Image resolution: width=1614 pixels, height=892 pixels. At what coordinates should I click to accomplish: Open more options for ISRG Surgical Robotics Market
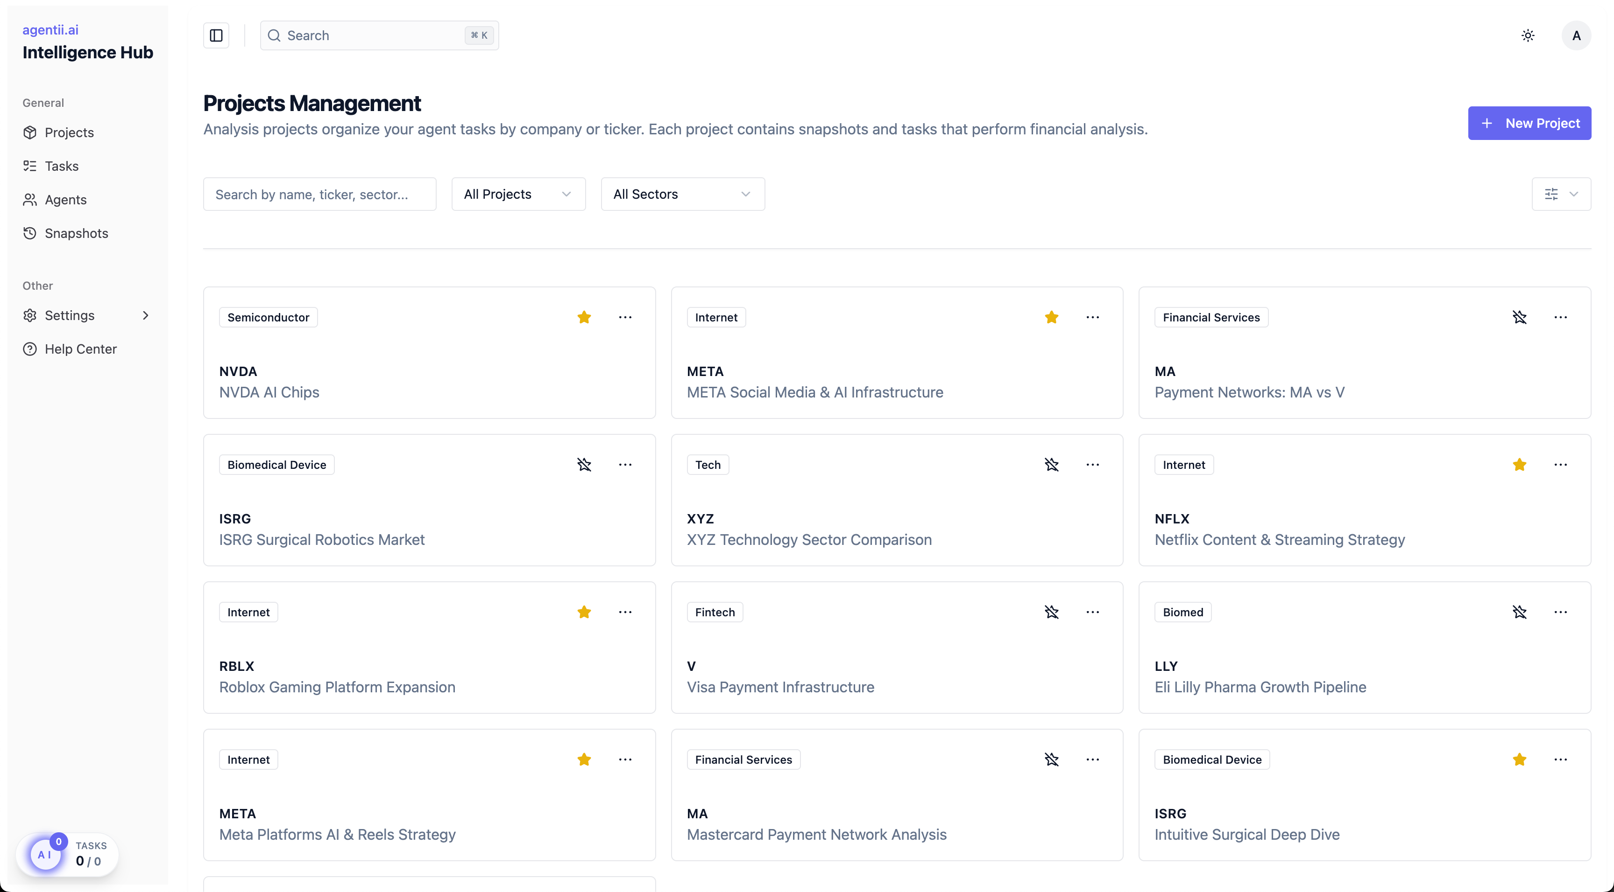click(625, 465)
